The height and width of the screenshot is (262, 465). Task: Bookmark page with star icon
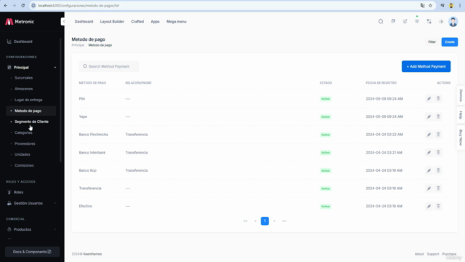tap(430, 6)
